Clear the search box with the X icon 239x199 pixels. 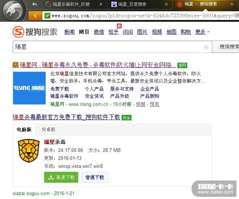[206, 47]
